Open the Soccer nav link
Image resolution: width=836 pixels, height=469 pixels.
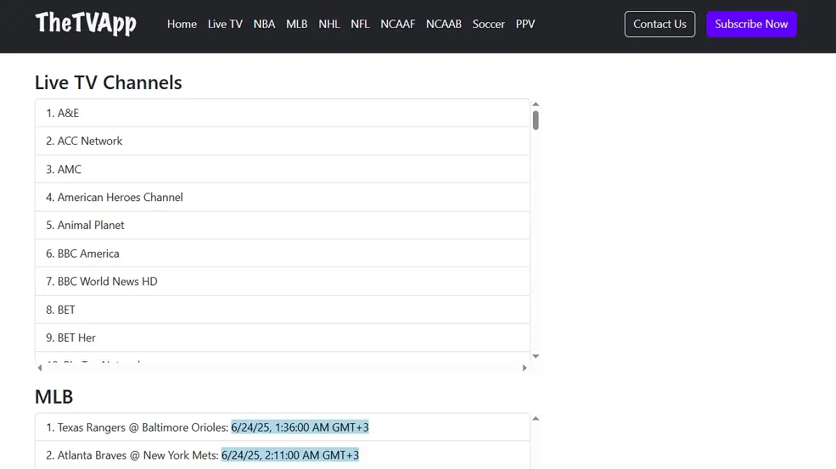(488, 24)
